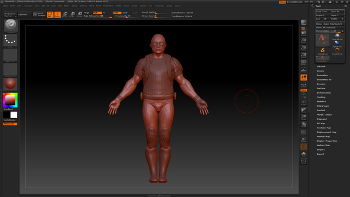Click the Quick Sketch button
This screenshot has width=350, height=197.
[39, 15]
